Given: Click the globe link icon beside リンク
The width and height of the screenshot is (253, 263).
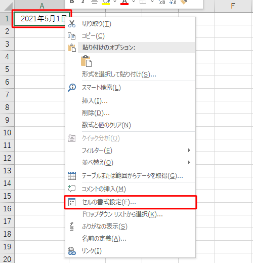Looking at the screenshot, I should [72, 251].
